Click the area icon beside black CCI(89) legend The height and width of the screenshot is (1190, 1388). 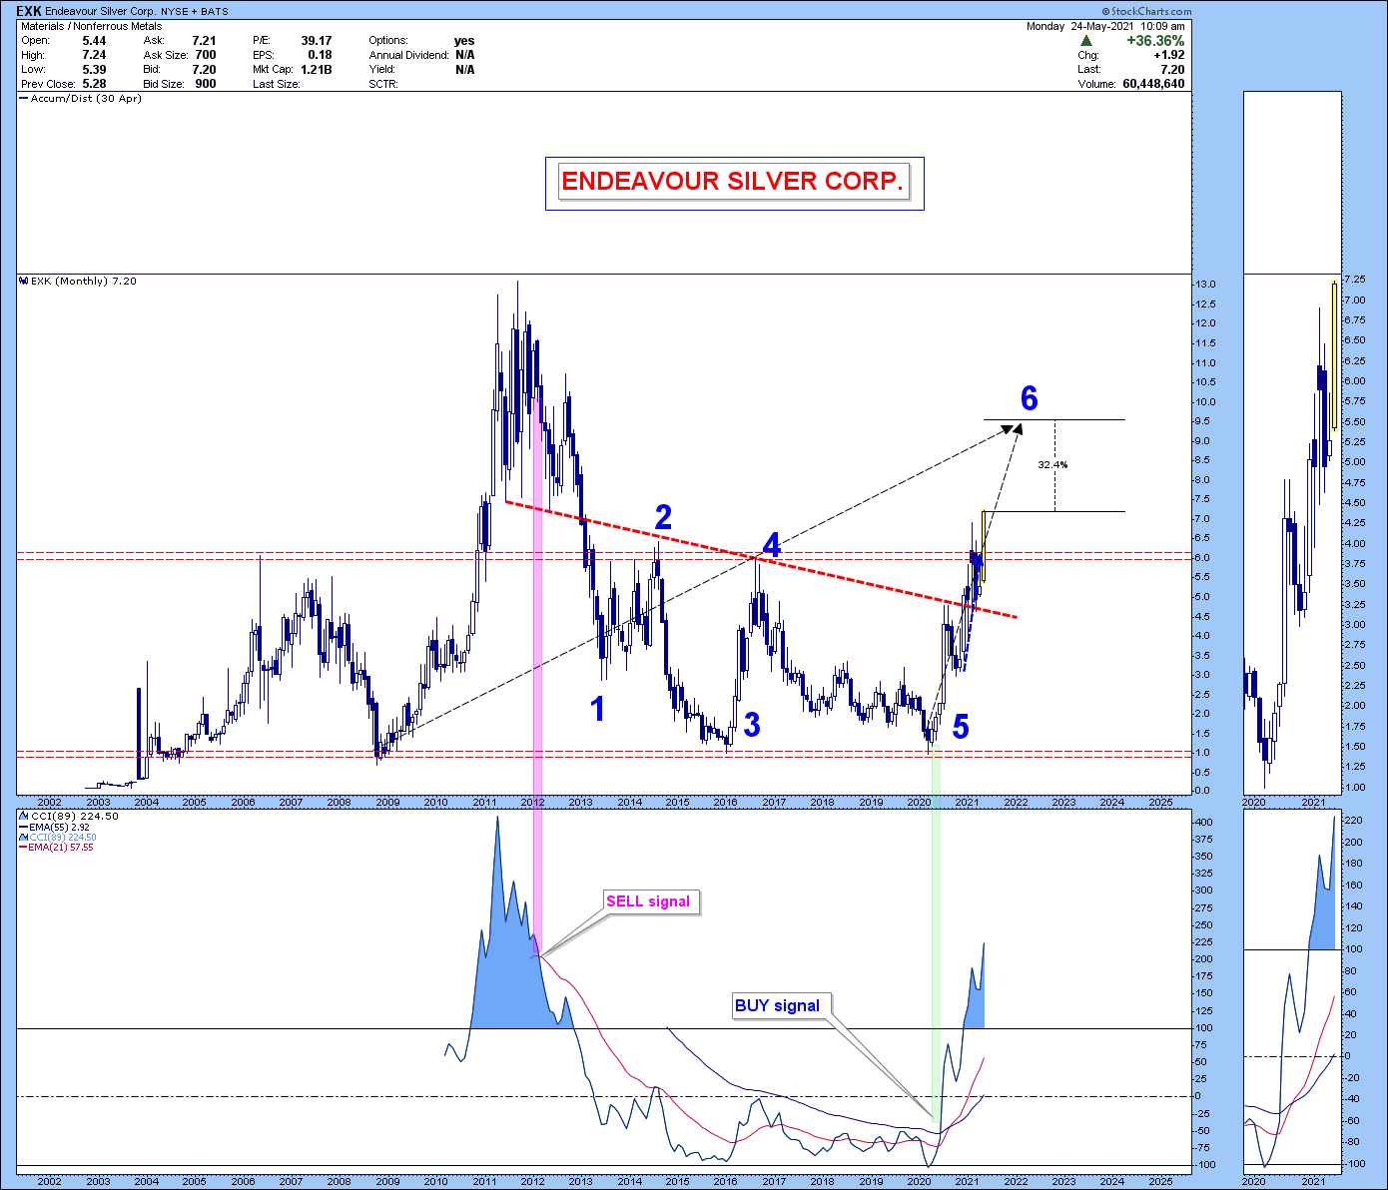pos(24,817)
